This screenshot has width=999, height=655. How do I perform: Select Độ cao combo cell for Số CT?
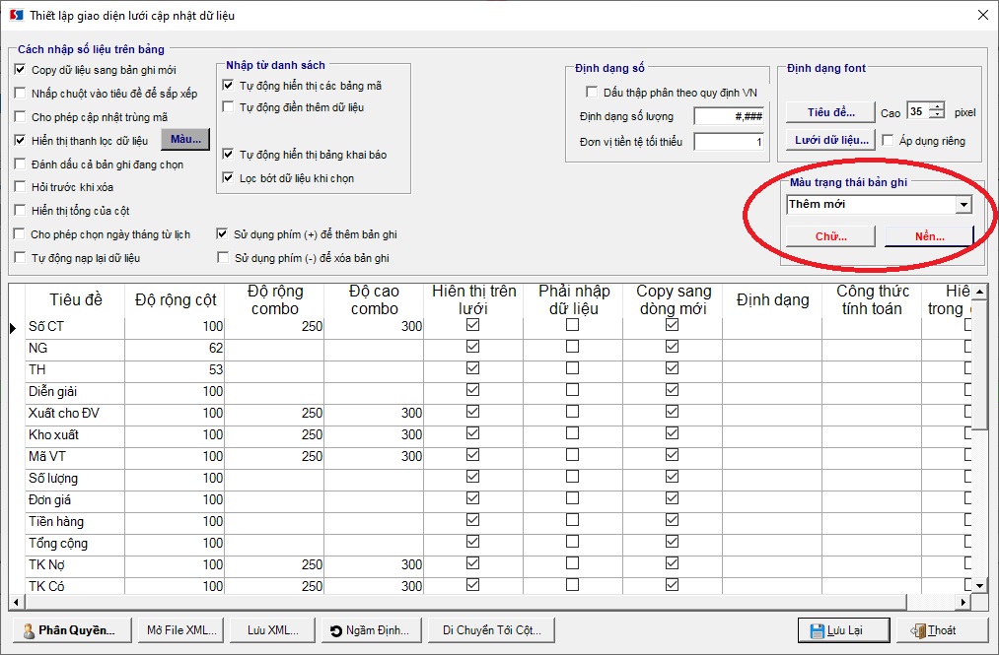click(374, 327)
